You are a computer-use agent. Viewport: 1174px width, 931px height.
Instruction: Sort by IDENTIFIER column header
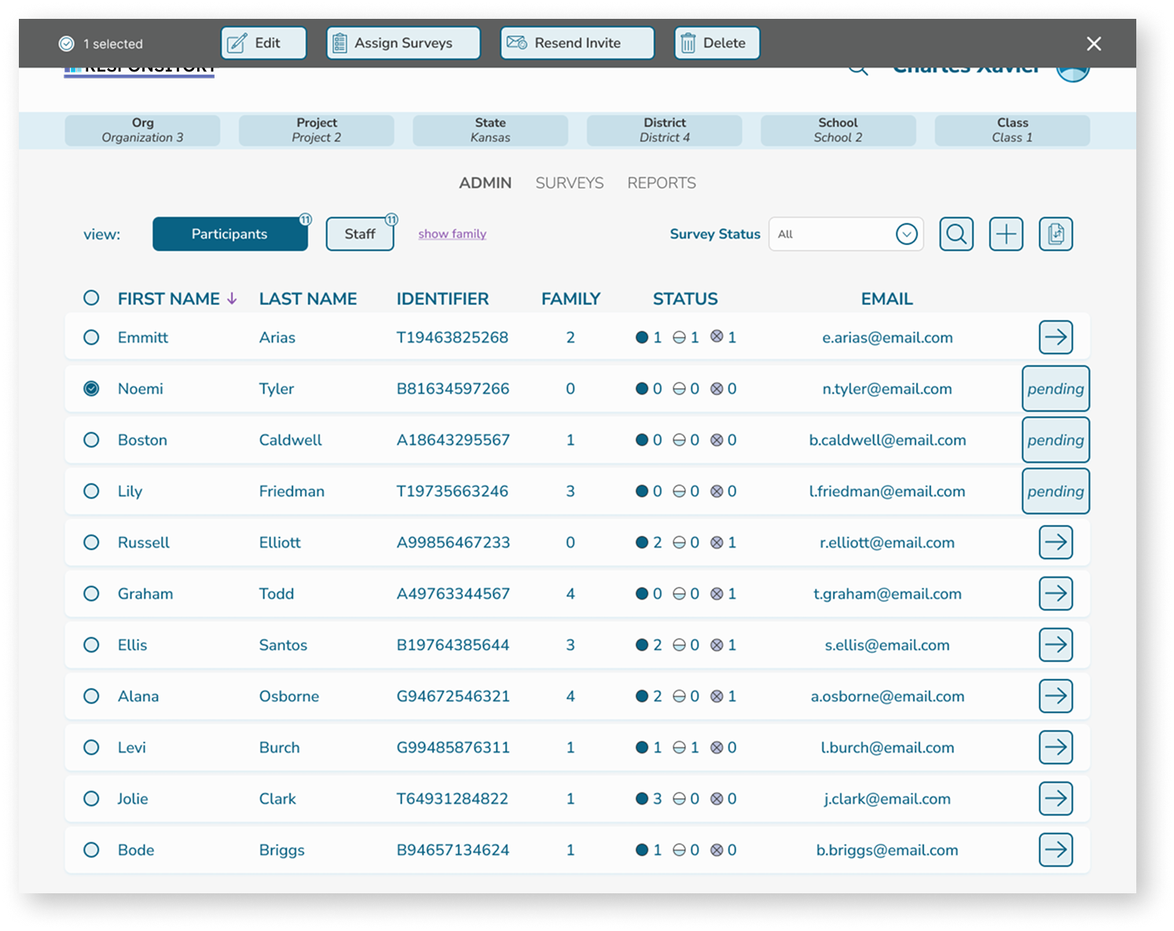click(x=442, y=299)
